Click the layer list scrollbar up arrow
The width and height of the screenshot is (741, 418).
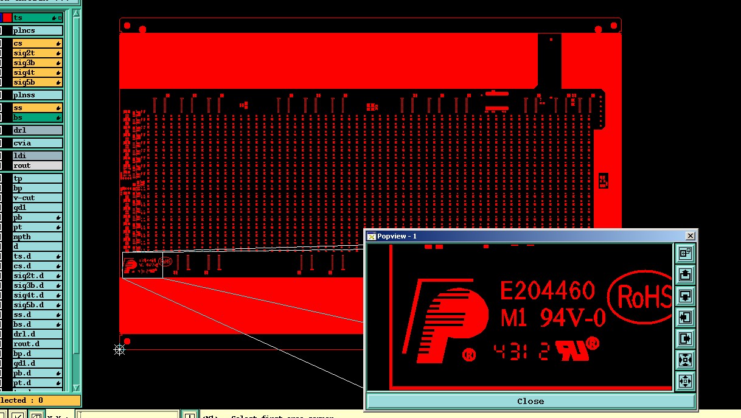tap(76, 13)
